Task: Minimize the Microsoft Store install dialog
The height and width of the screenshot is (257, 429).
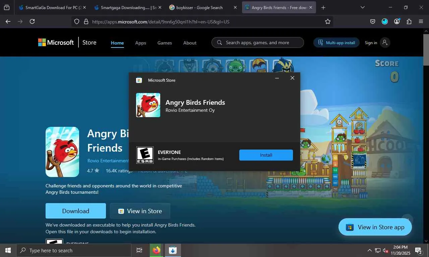Action: click(277, 78)
